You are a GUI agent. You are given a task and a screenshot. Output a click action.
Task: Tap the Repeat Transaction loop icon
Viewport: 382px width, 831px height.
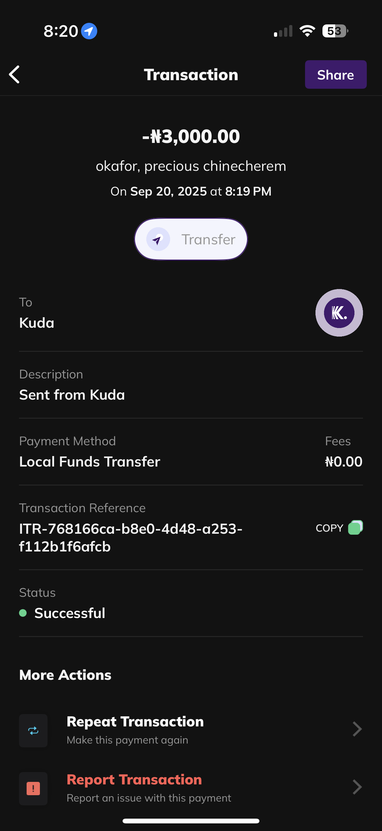[x=33, y=730]
